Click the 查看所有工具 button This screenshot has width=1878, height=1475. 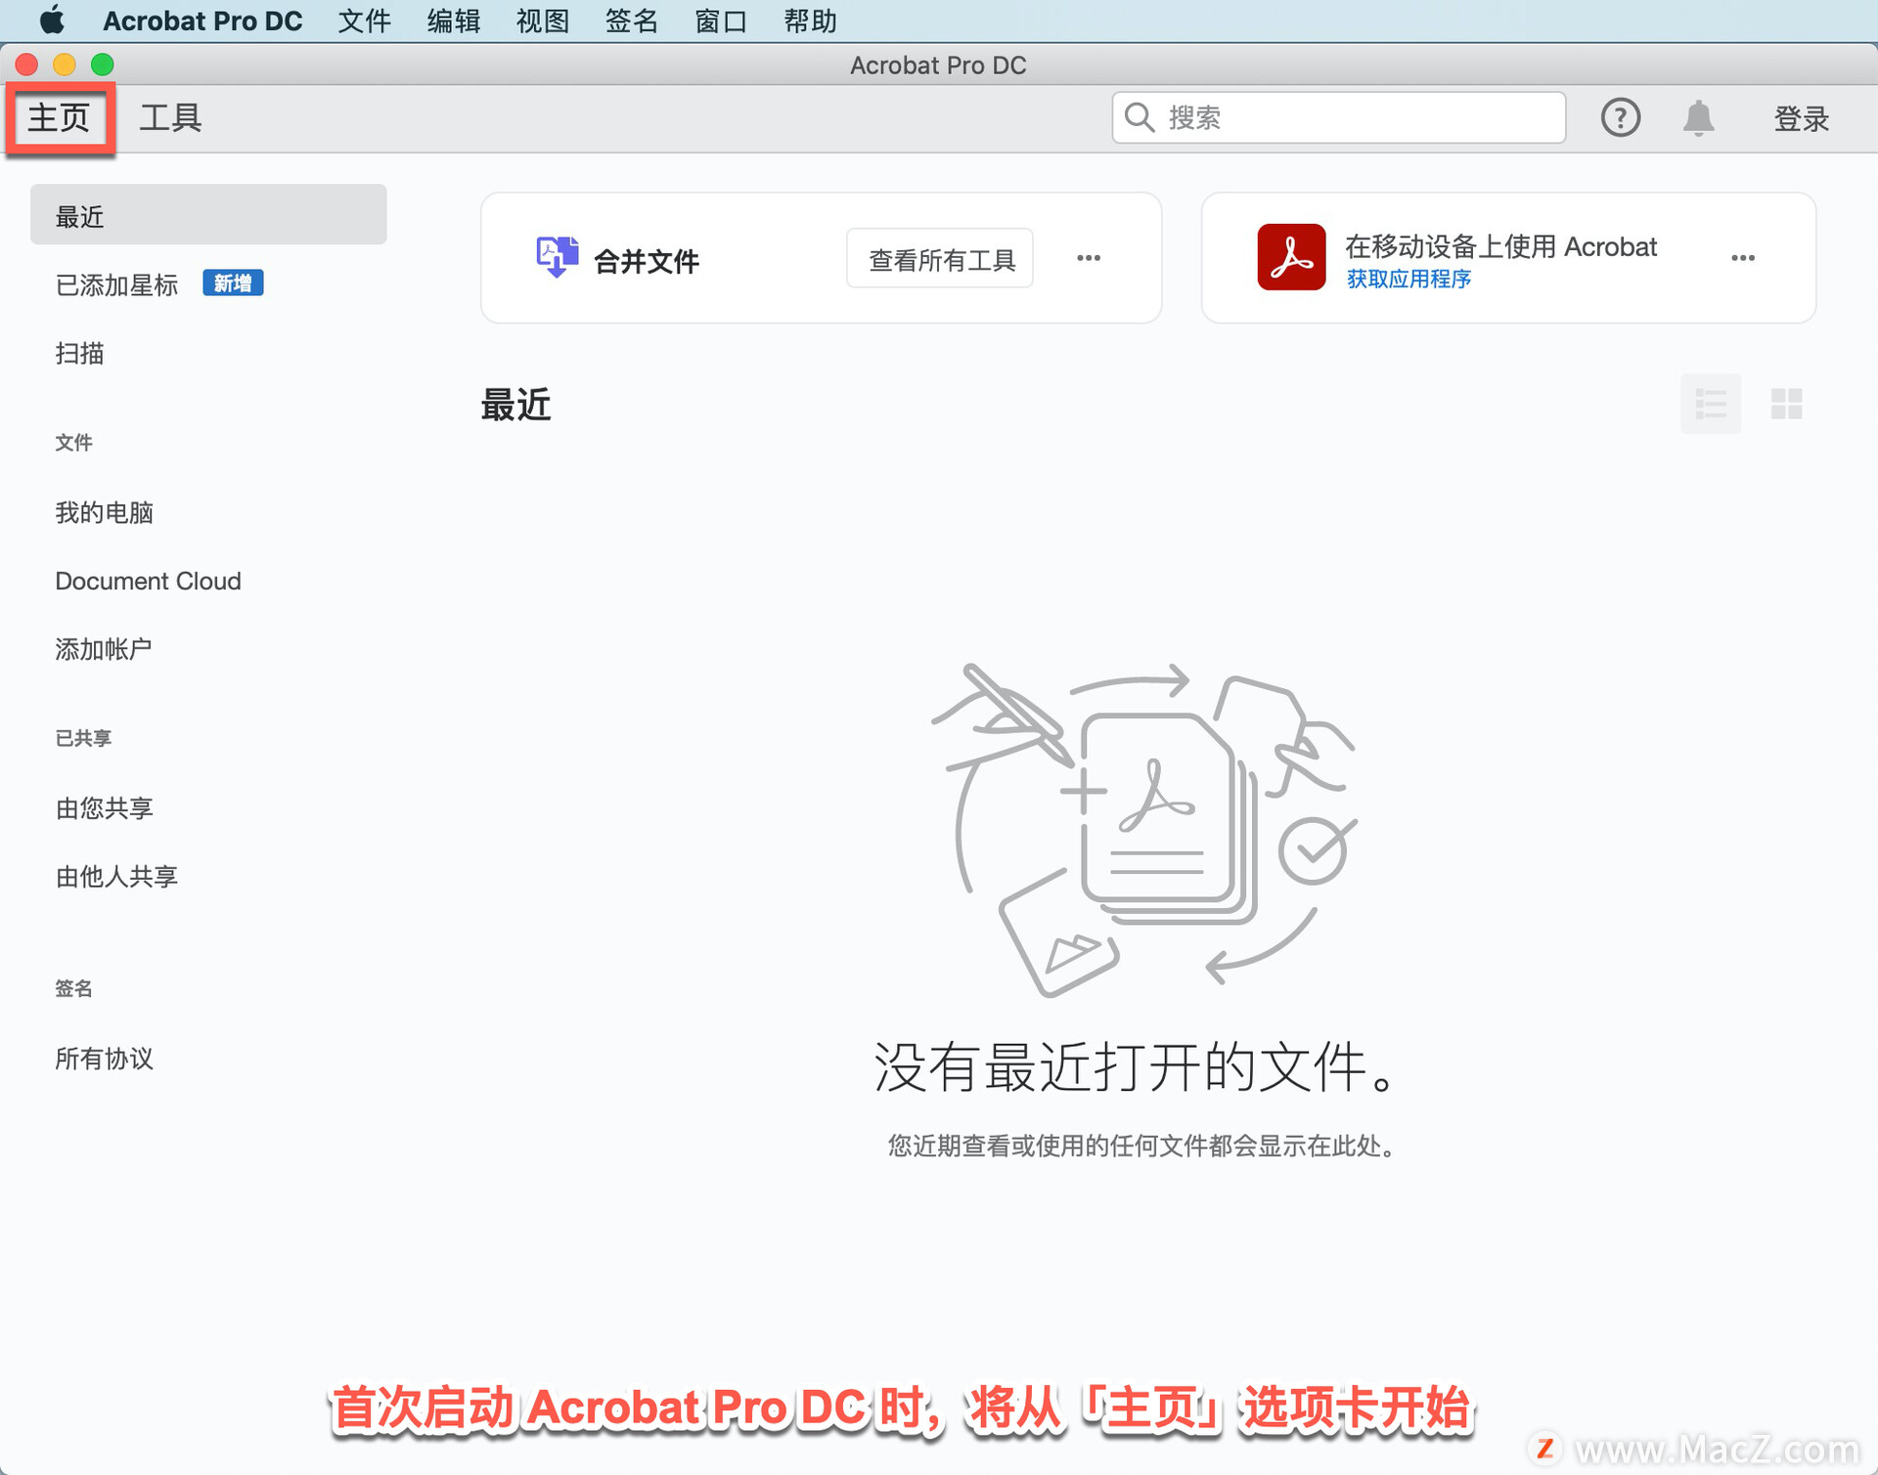tap(940, 259)
